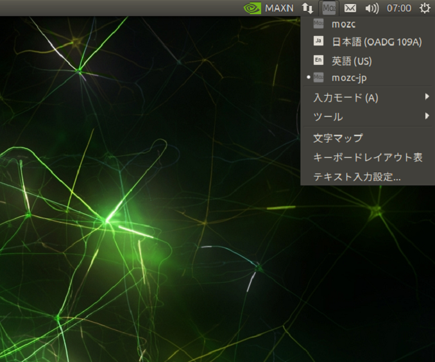Open 文字マップ from the menu
The image size is (435, 362).
[338, 137]
